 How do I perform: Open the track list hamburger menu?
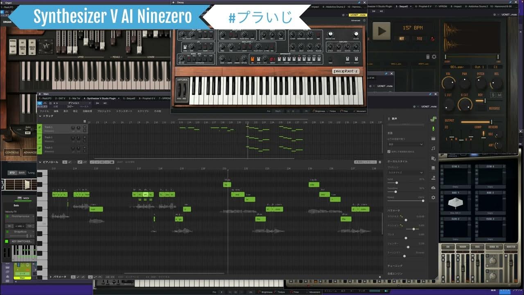pyautogui.click(x=85, y=121)
